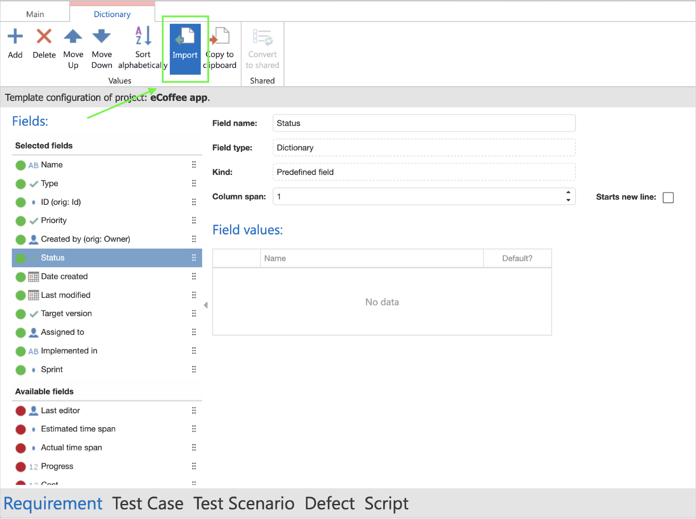Select the Target version field
Screen dimensions: 696x519
coord(66,313)
